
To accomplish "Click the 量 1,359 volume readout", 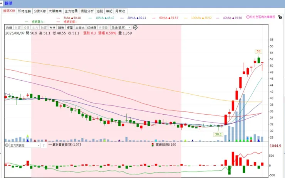I will tap(125, 33).
